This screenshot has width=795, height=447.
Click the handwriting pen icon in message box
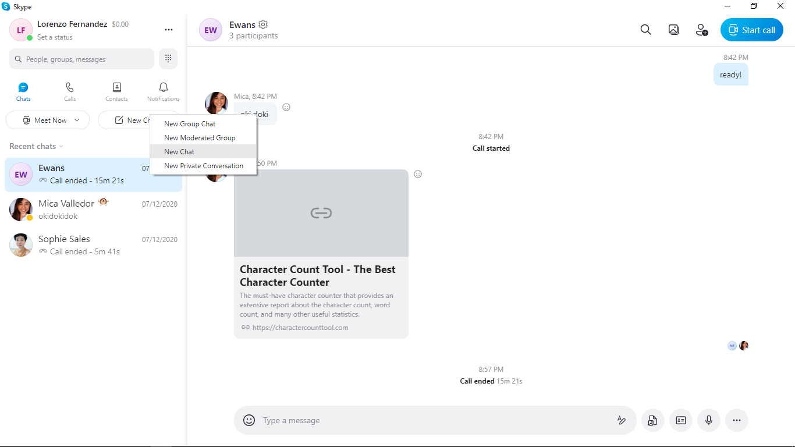pos(622,420)
